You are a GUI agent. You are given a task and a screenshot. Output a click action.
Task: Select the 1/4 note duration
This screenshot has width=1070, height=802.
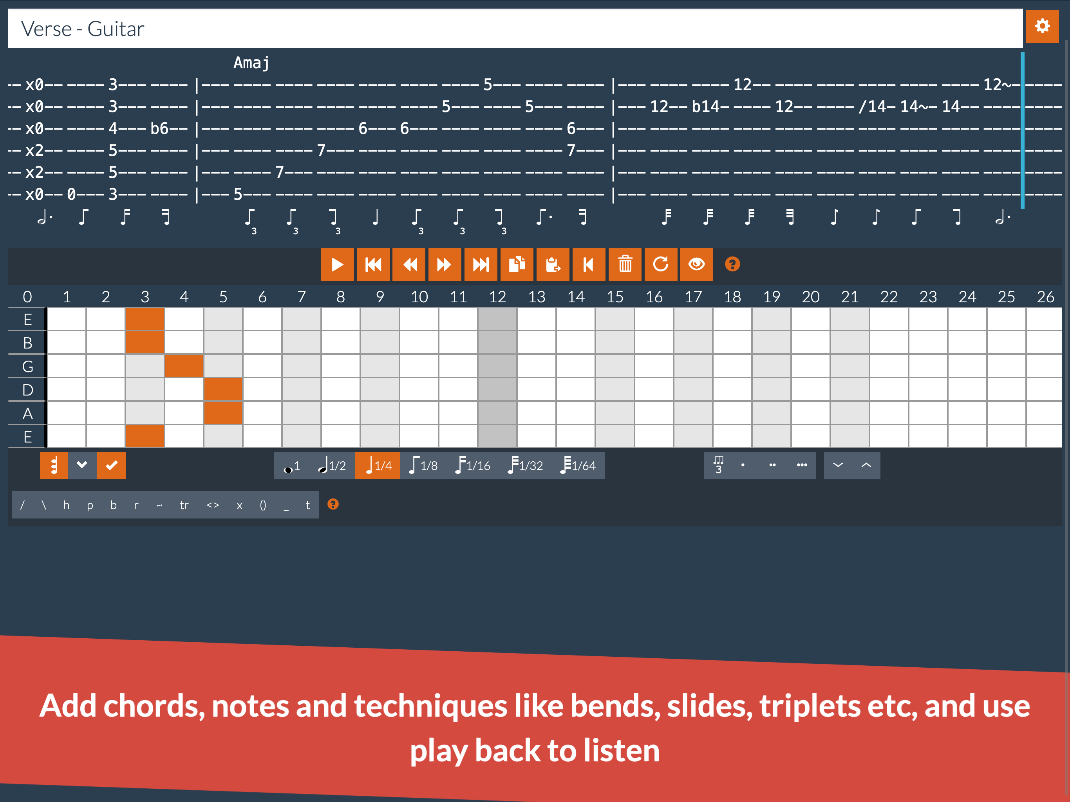click(x=377, y=466)
